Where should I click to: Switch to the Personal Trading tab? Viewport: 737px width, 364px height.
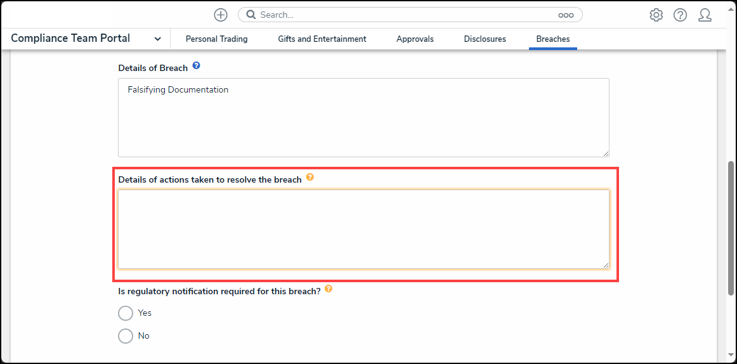click(216, 39)
